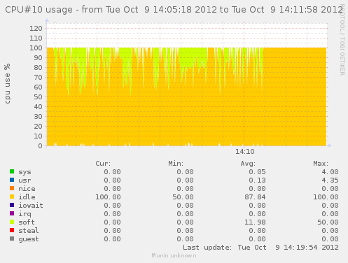
Task: Click the dark blue iowait legend swatch
Action: (12, 205)
